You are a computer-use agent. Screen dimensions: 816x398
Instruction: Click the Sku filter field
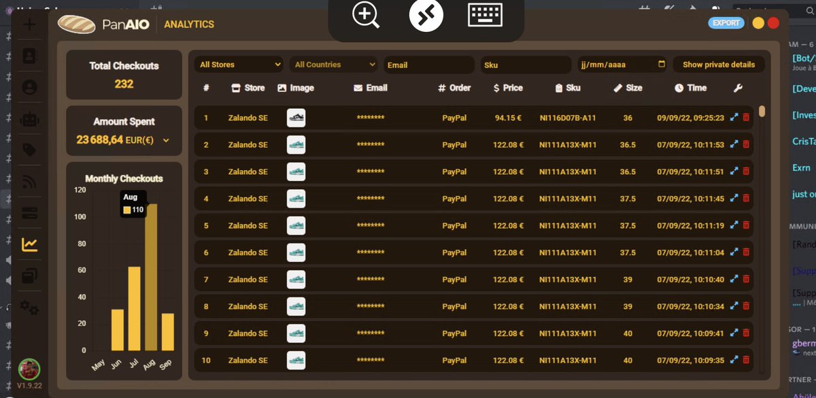point(526,65)
